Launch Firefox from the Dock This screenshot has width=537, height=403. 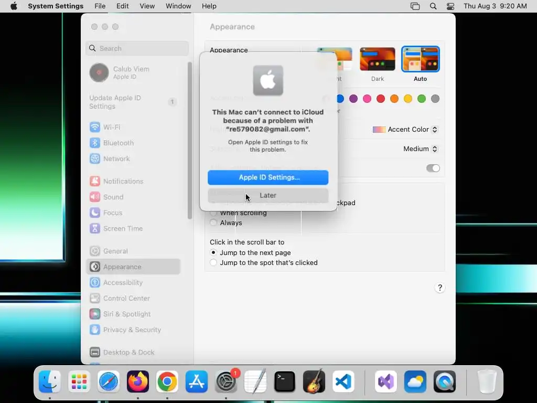(x=138, y=381)
